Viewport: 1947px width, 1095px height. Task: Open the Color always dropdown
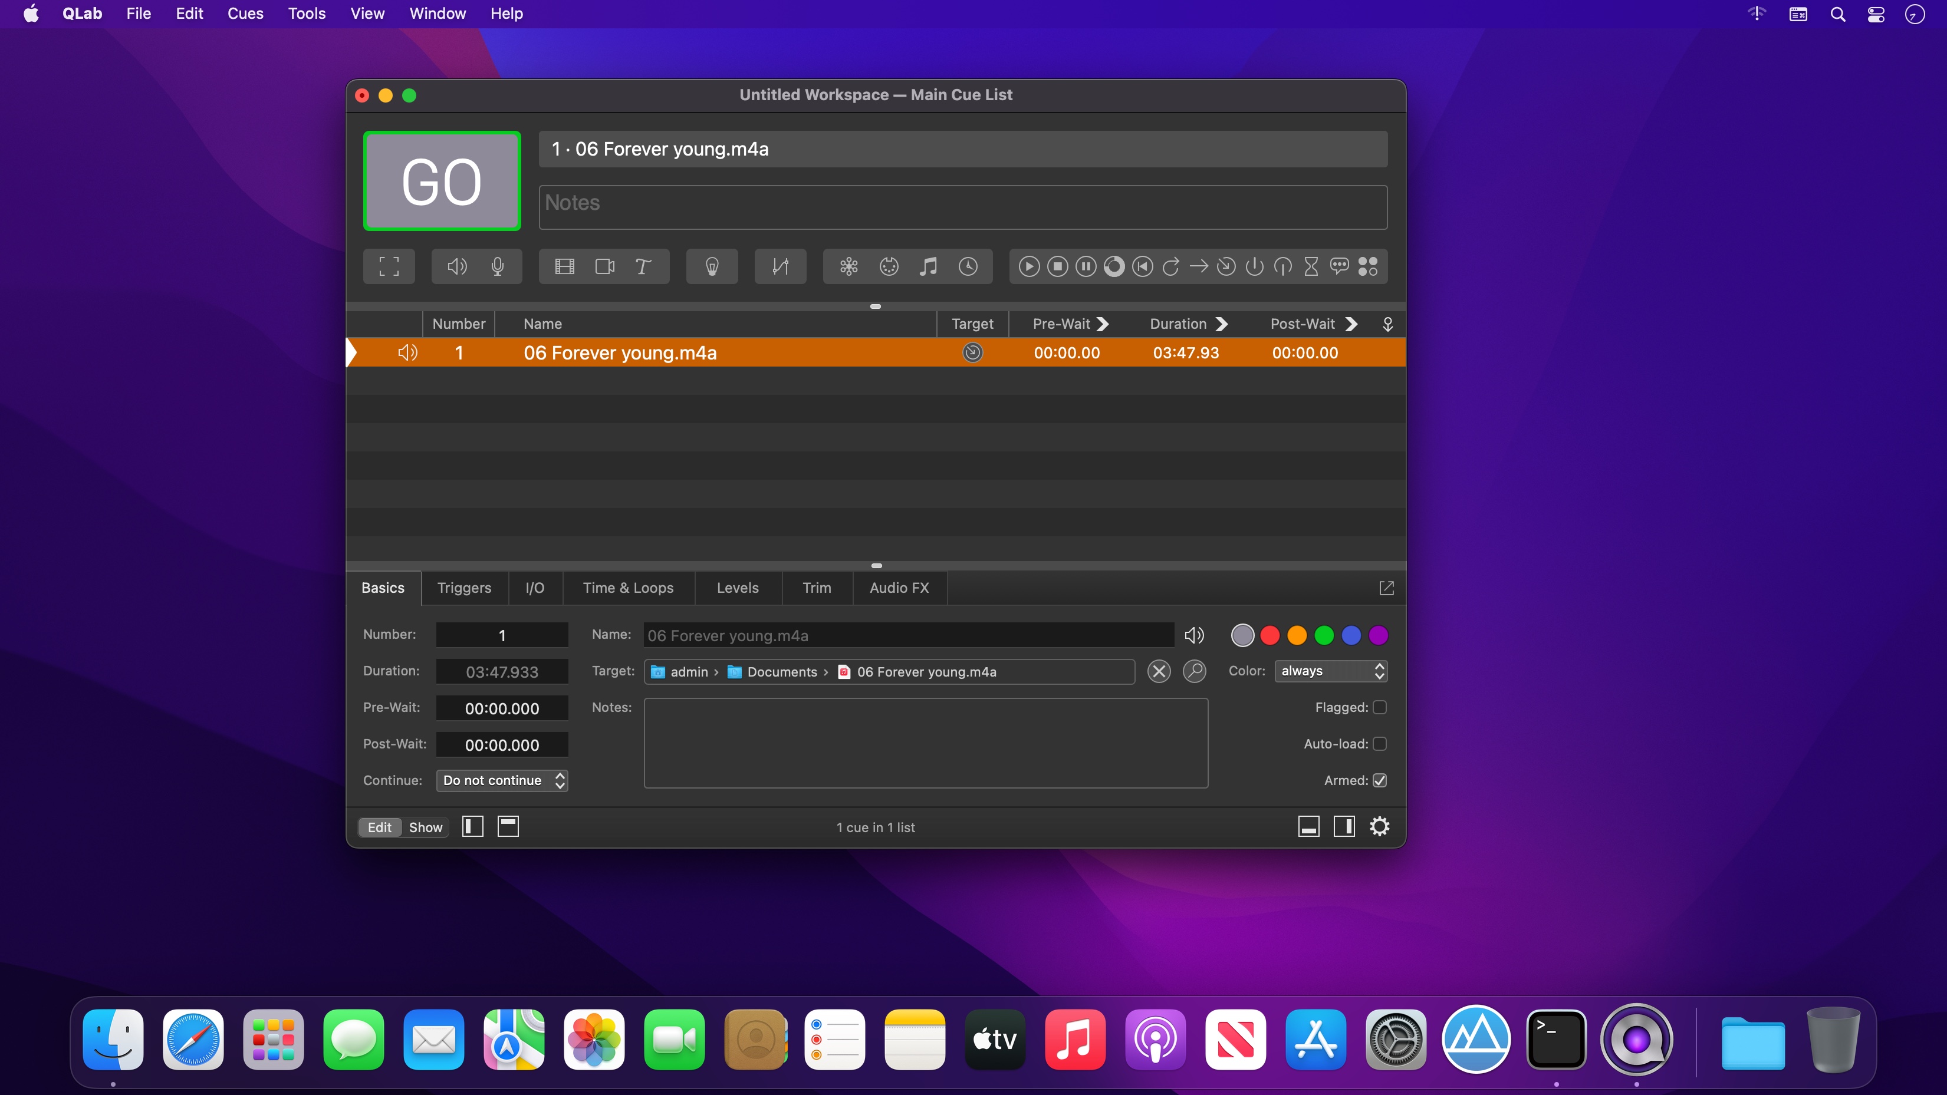pyautogui.click(x=1331, y=671)
